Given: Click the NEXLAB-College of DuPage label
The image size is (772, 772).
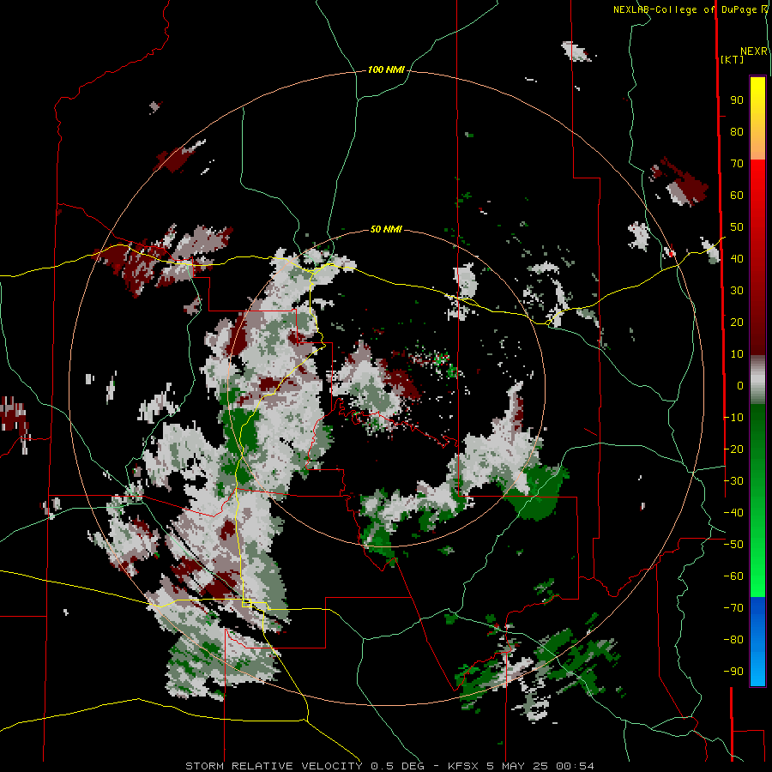Looking at the screenshot, I should pos(690,9).
